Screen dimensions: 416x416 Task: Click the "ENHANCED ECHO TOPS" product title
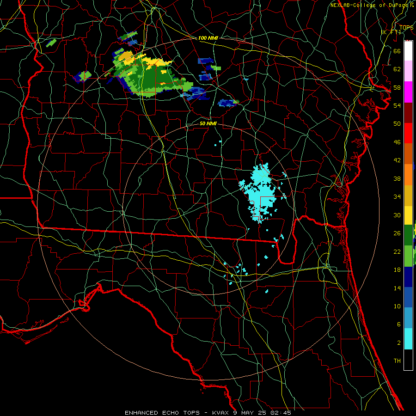click(162, 413)
